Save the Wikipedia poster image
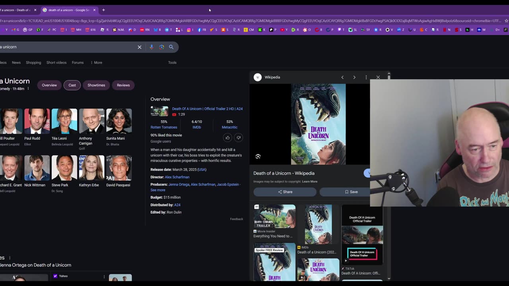The height and width of the screenshot is (286, 509). point(351,192)
